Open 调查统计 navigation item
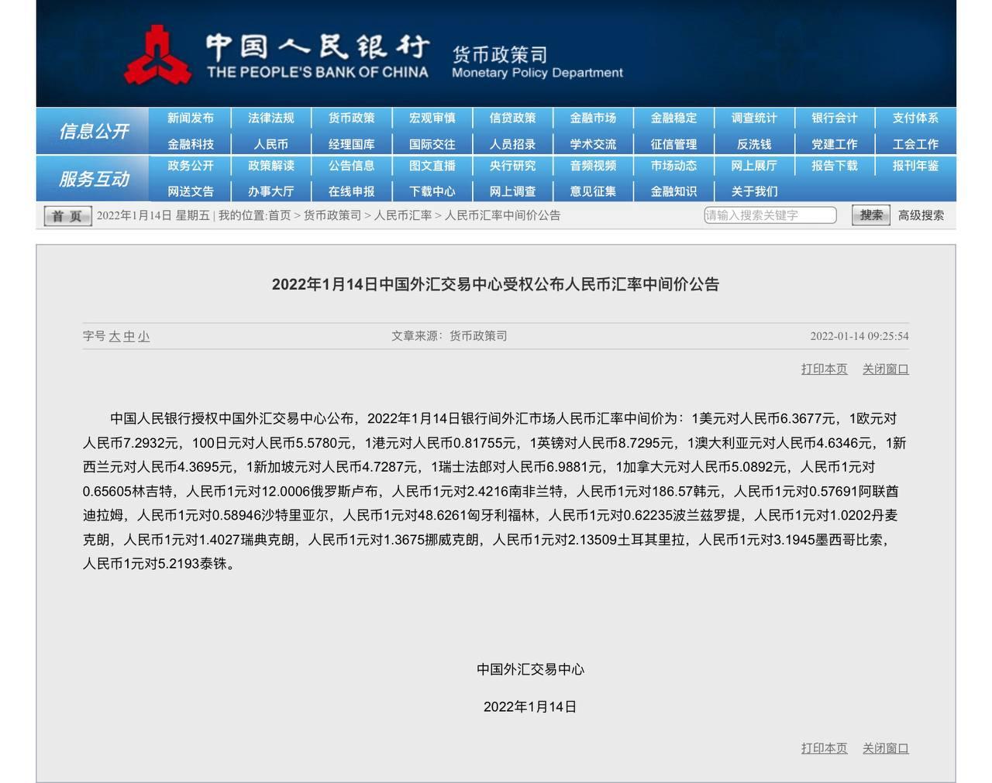The image size is (992, 783). 755,118
